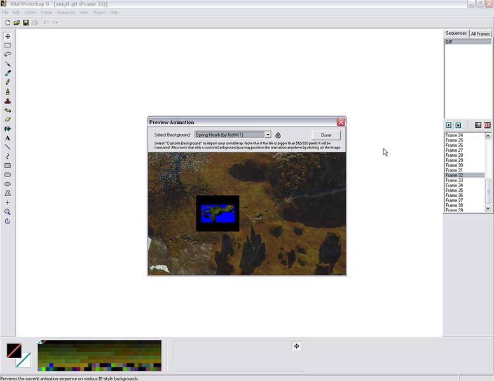Click the lock icon beside background dropdown
The width and height of the screenshot is (494, 381).
pos(278,135)
